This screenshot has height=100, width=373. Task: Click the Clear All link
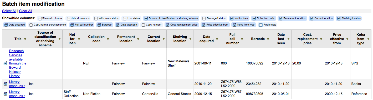tap(25, 11)
